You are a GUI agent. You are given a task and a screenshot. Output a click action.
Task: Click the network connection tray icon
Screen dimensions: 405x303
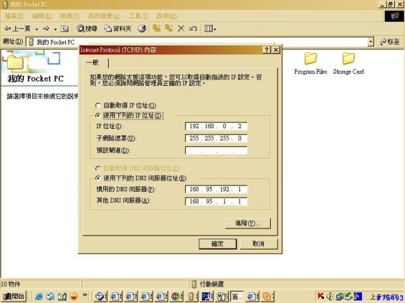point(340,296)
